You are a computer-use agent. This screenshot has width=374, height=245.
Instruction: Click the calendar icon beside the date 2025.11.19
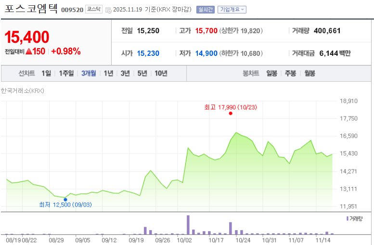tap(108, 10)
